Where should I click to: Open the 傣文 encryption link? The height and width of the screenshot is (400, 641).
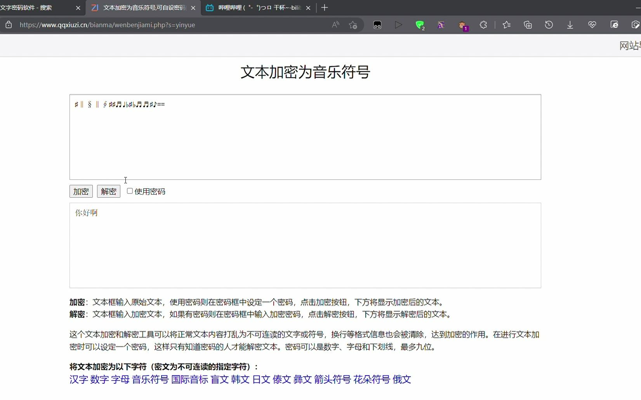(x=282, y=379)
